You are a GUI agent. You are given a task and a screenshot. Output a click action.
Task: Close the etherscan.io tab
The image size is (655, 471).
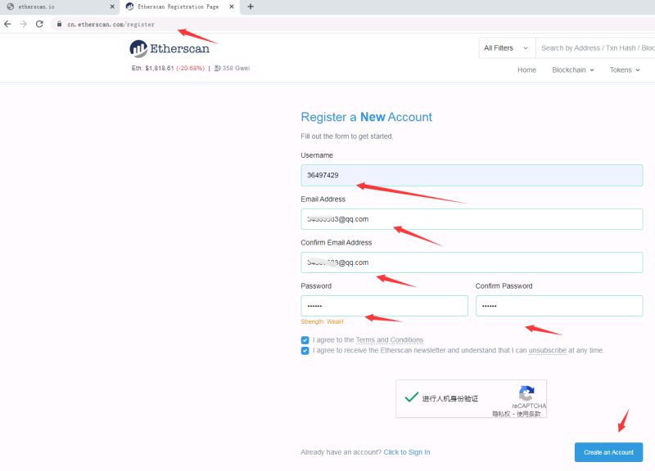[x=112, y=7]
